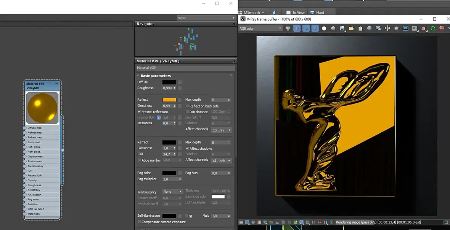The height and width of the screenshot is (230, 450).
Task: Open refract Affect channels All..nels dropdown
Action: tap(221, 161)
